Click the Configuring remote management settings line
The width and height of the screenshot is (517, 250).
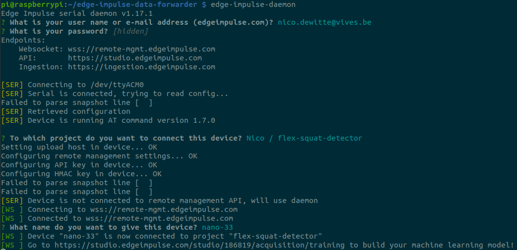click(x=99, y=156)
